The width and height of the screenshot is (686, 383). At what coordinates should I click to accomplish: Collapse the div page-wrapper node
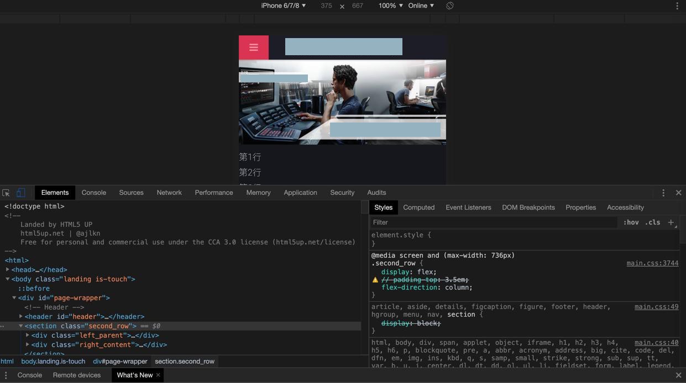(x=14, y=297)
